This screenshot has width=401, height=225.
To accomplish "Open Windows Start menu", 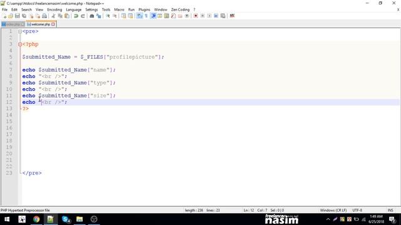I will 7,219.
